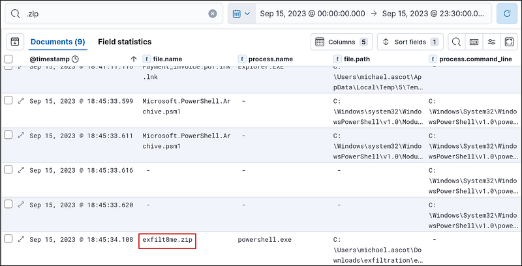Check the exfilt8me.zip row checkbox
Screen dimensions: 522x266
8,239
